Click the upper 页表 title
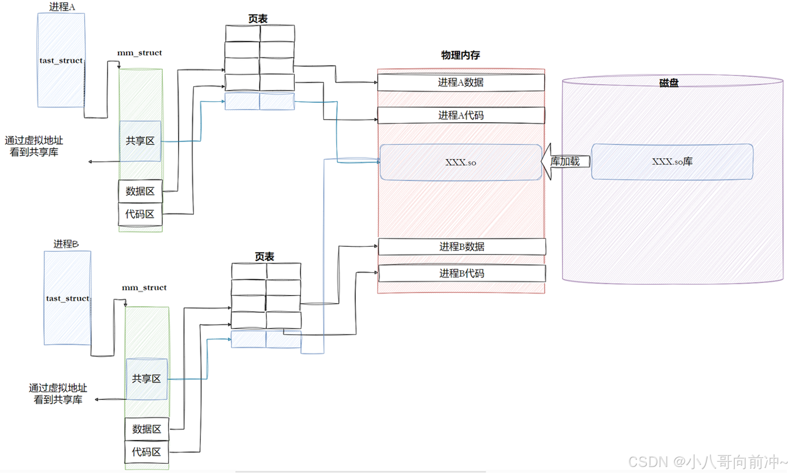 (x=258, y=19)
